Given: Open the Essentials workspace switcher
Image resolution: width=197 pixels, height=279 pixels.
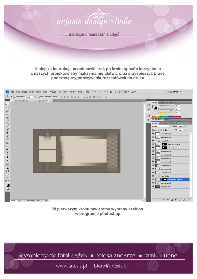Looking at the screenshot, I should pyautogui.click(x=174, y=92).
